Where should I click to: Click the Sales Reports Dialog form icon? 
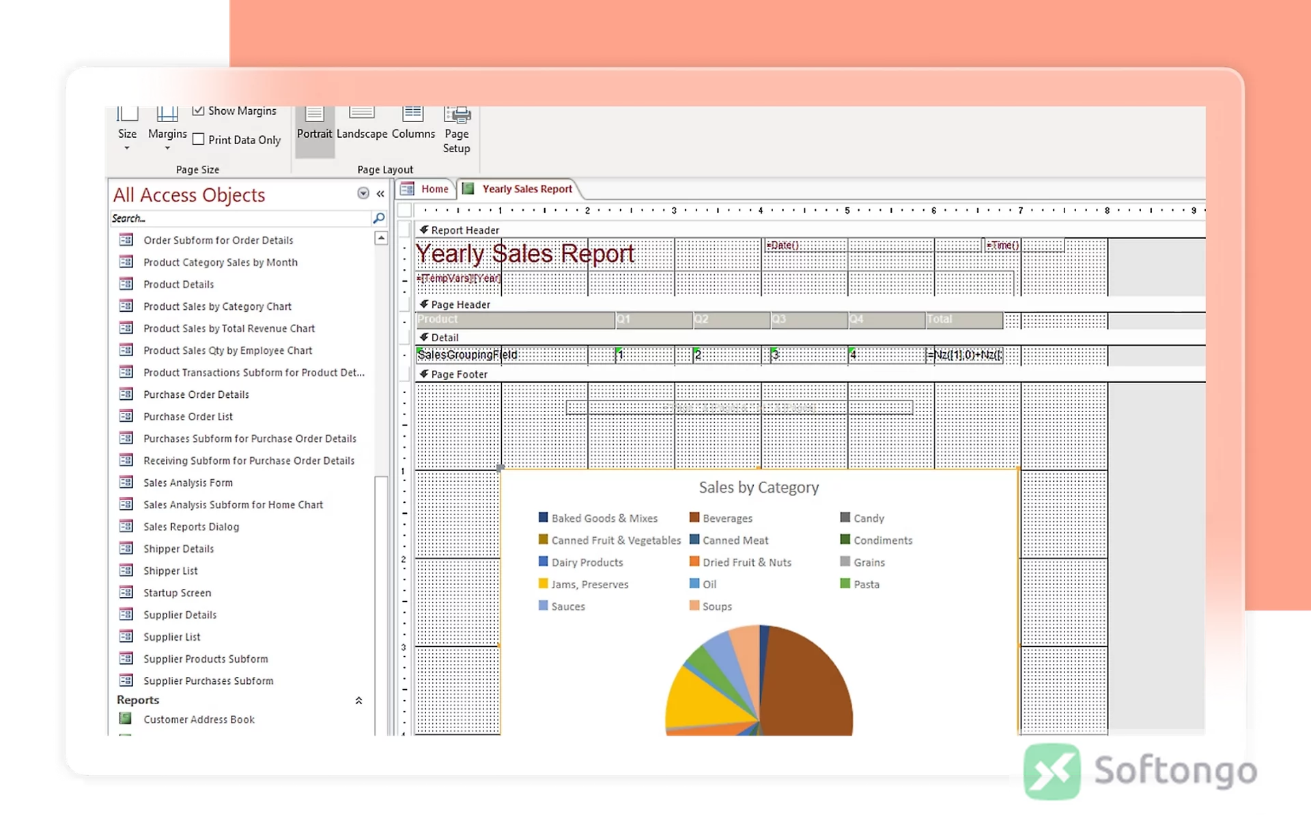click(x=126, y=526)
